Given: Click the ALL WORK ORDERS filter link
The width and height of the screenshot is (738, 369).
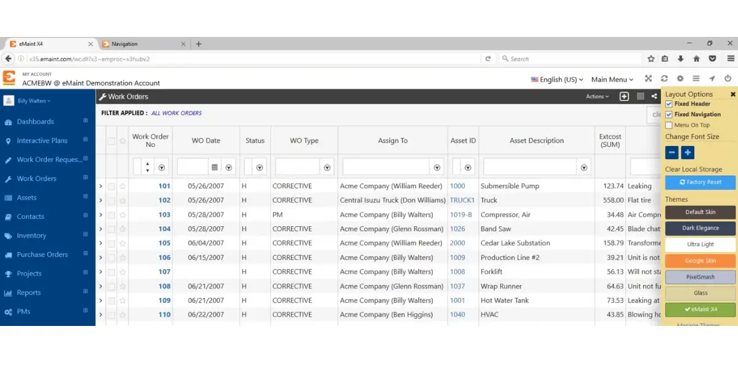Looking at the screenshot, I should (177, 113).
